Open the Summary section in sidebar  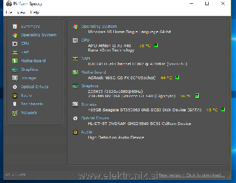coord(30,26)
